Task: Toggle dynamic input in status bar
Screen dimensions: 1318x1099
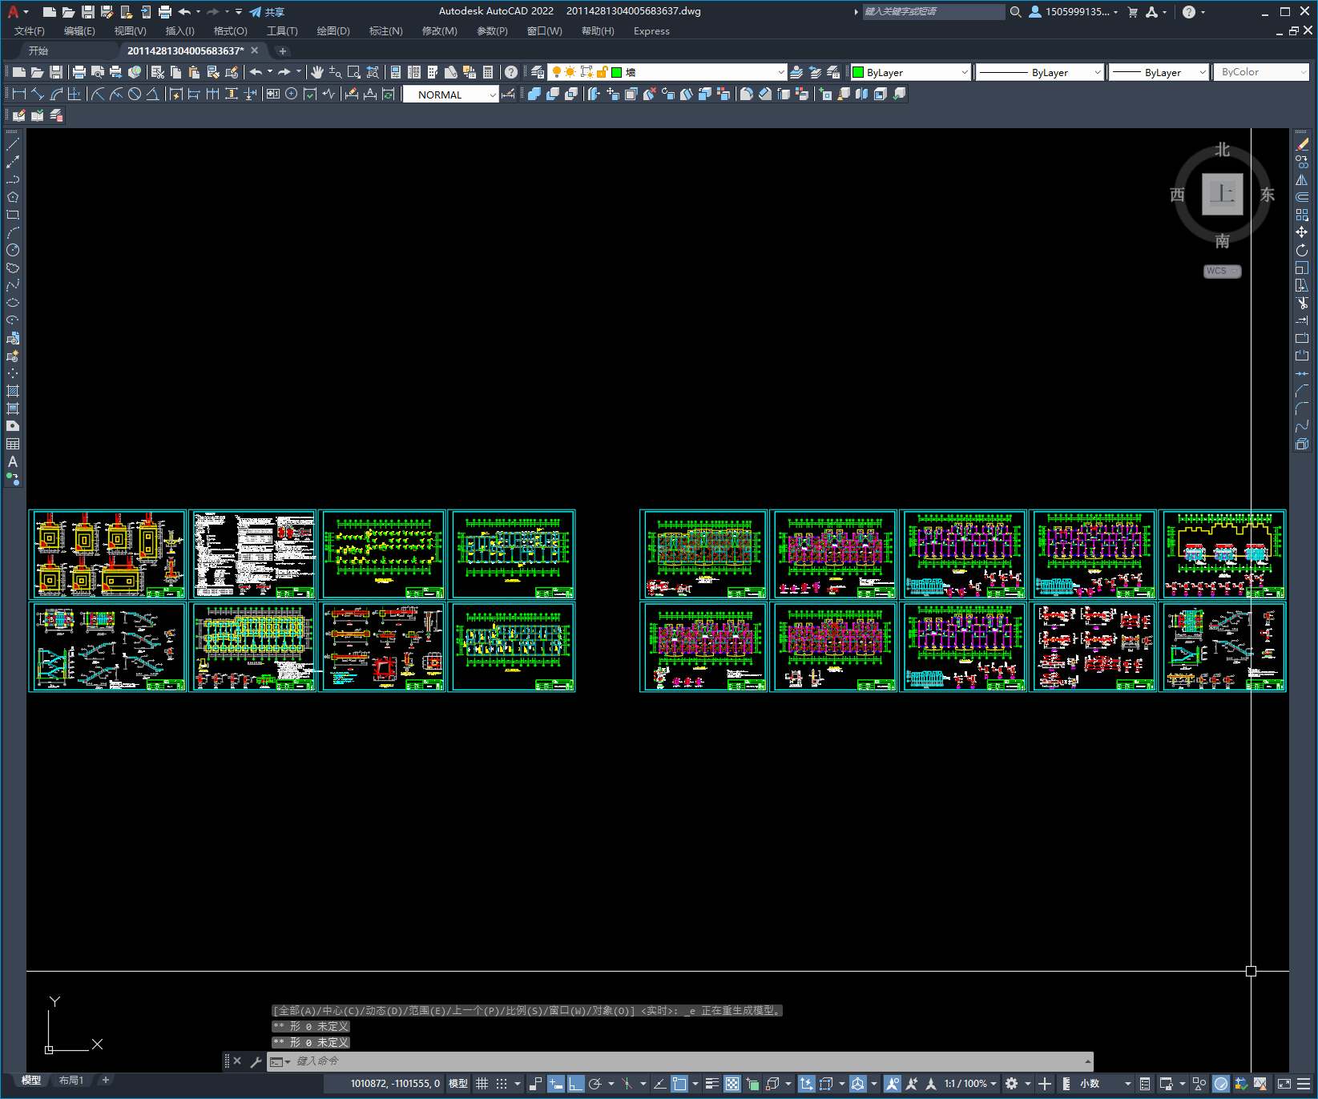Action: pyautogui.click(x=556, y=1084)
